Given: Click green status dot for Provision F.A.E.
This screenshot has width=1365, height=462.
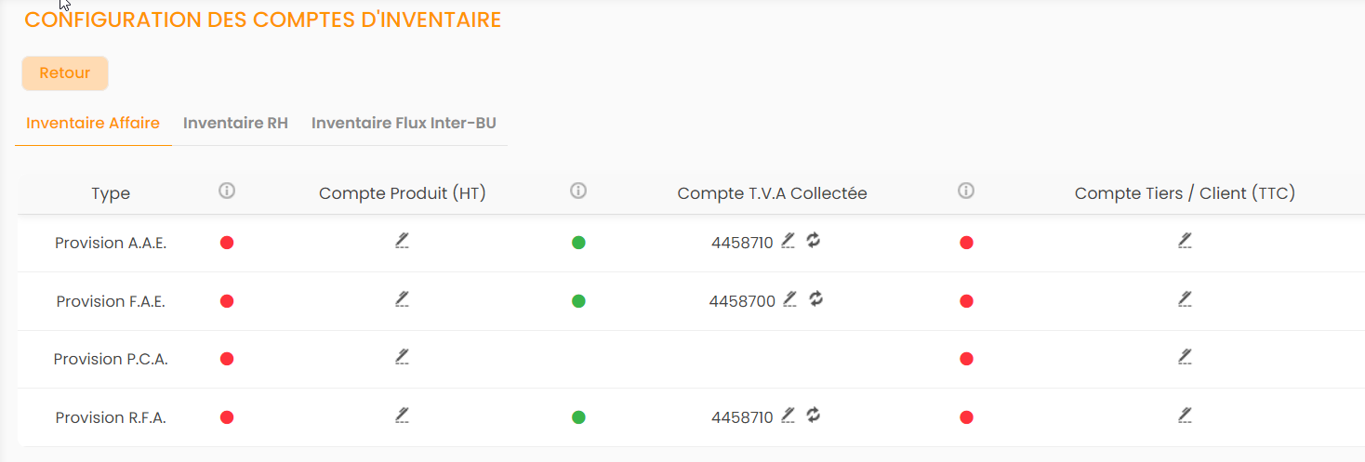Looking at the screenshot, I should pyautogui.click(x=578, y=301).
